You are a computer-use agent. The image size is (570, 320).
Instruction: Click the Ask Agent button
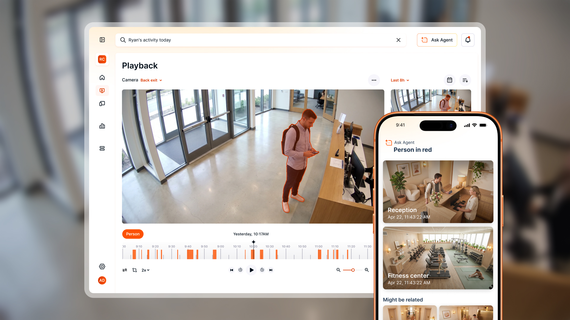click(437, 40)
